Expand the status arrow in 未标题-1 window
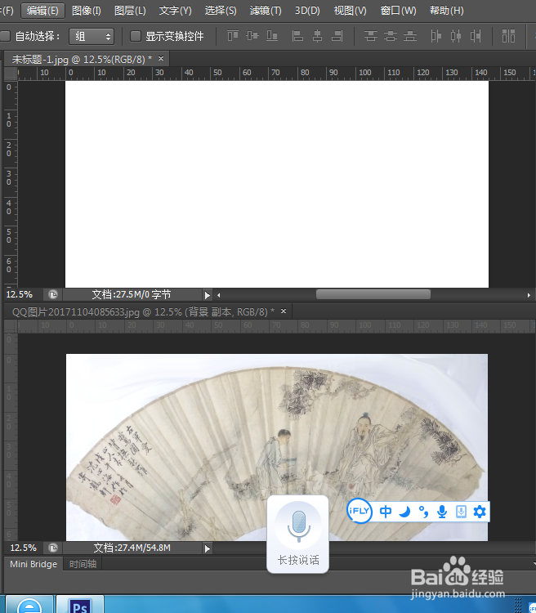This screenshot has width=536, height=613. (208, 295)
